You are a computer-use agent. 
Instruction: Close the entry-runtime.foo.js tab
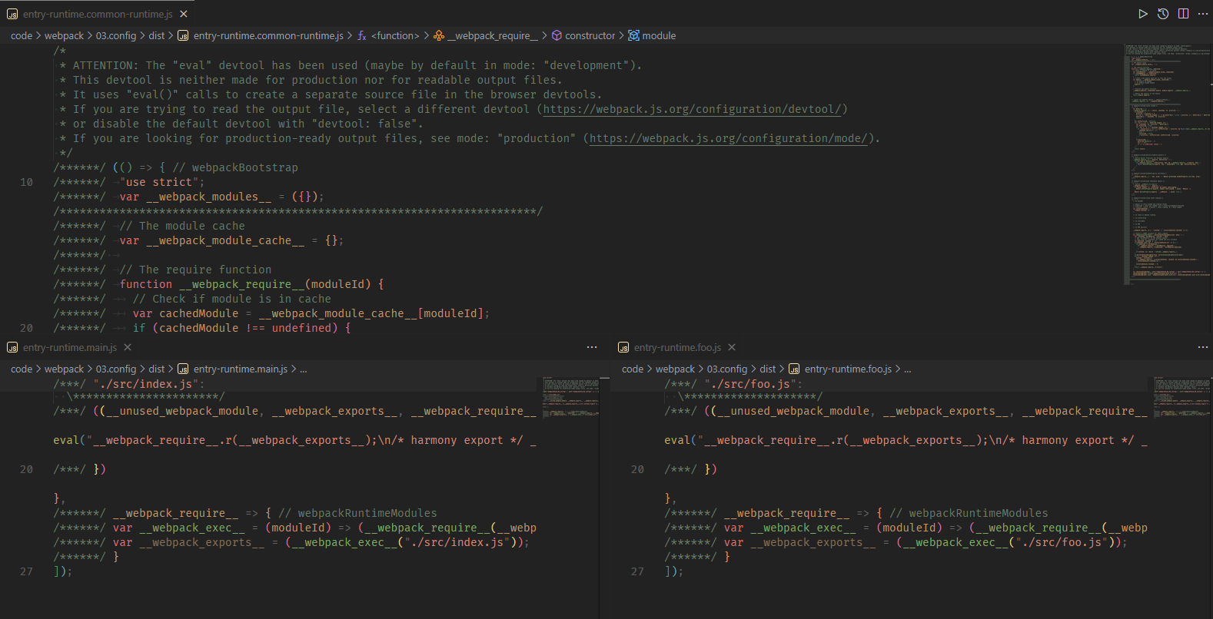click(732, 347)
